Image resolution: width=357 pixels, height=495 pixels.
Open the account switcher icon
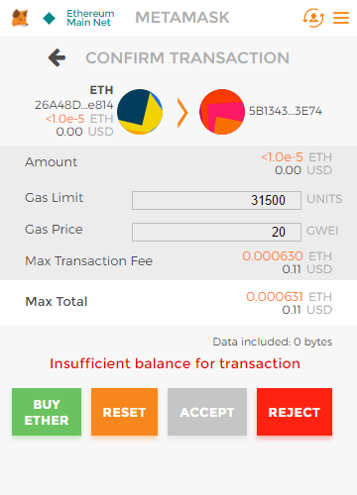point(313,18)
